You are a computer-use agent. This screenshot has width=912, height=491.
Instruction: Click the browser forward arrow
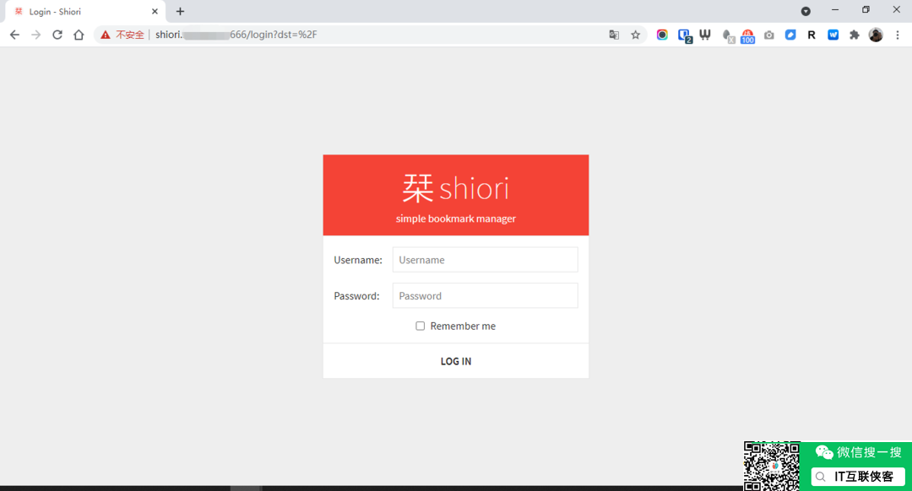pos(36,35)
